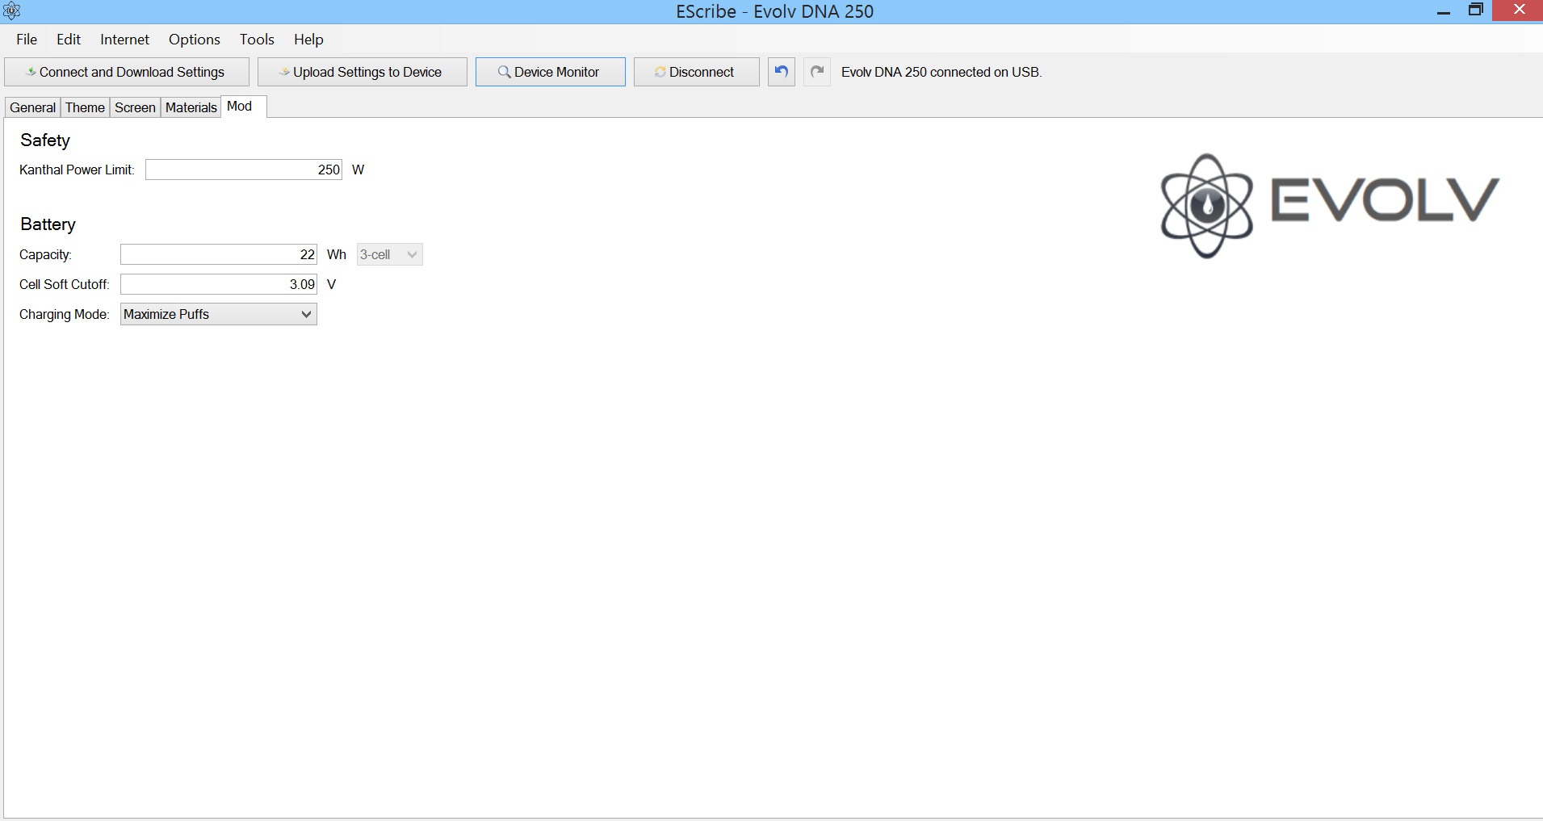Click Upload Settings to Device button

tap(363, 72)
